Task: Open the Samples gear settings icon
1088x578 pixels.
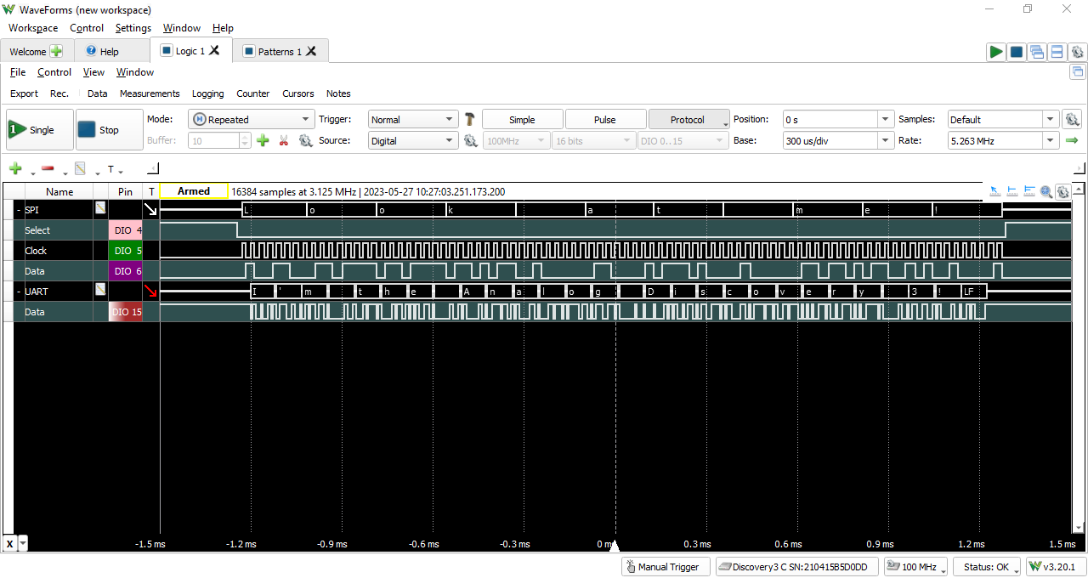Action: point(1072,120)
